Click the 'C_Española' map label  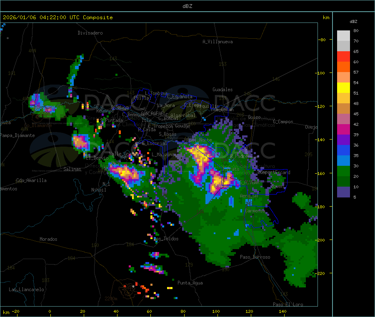coord(180,97)
